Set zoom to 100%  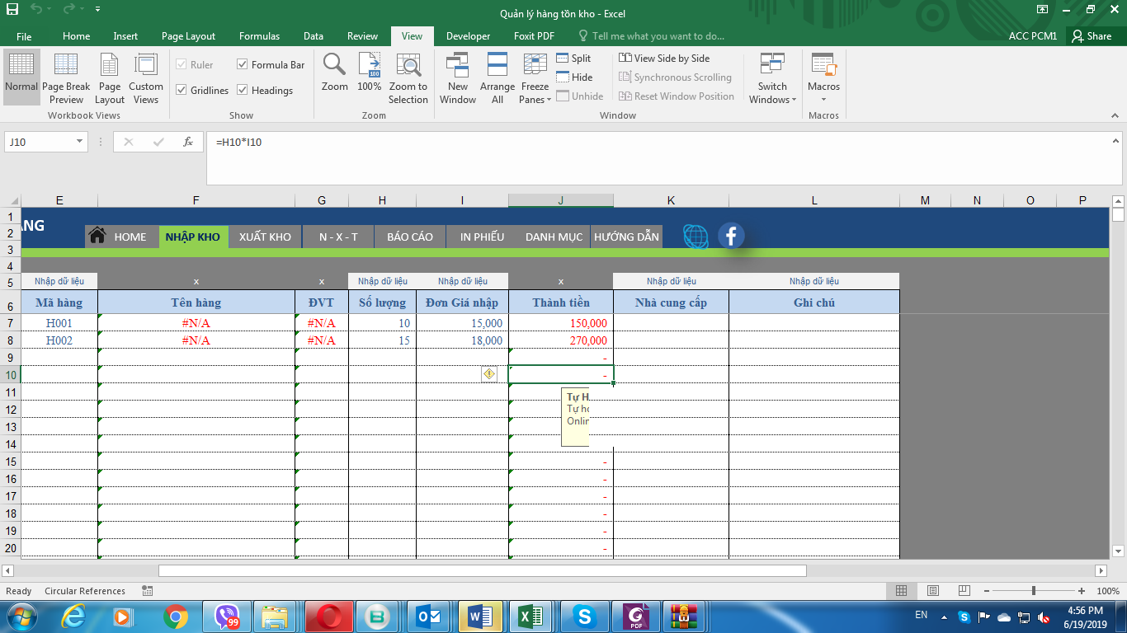click(x=369, y=73)
